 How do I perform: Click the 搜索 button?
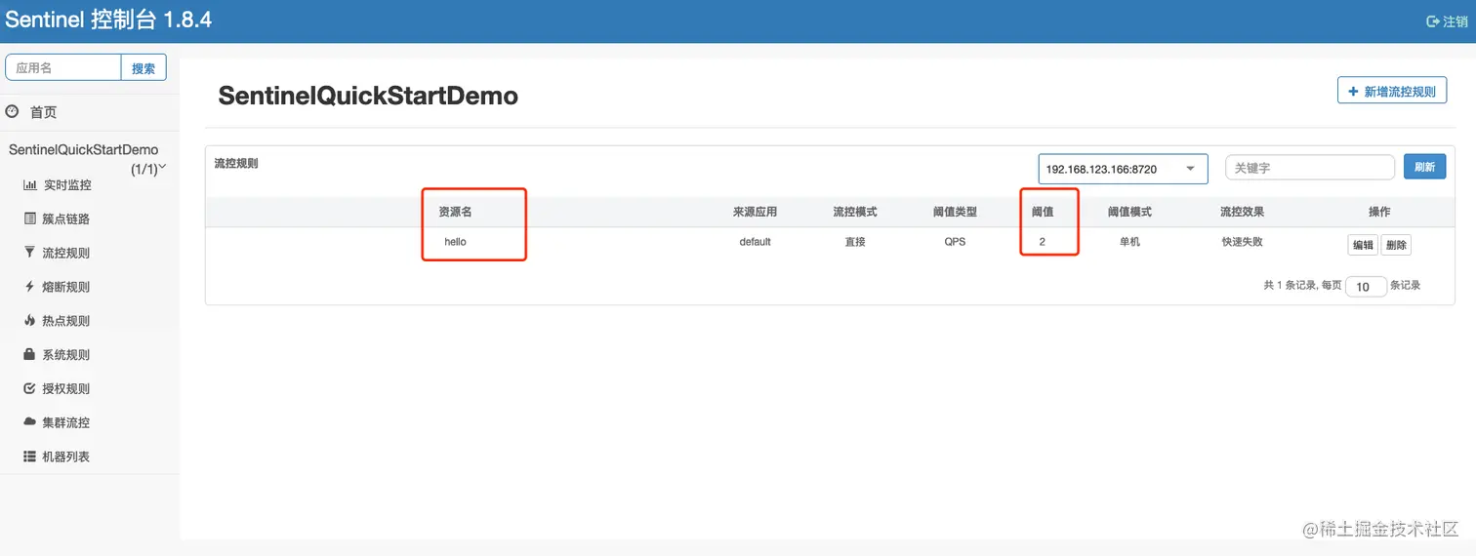(x=143, y=68)
